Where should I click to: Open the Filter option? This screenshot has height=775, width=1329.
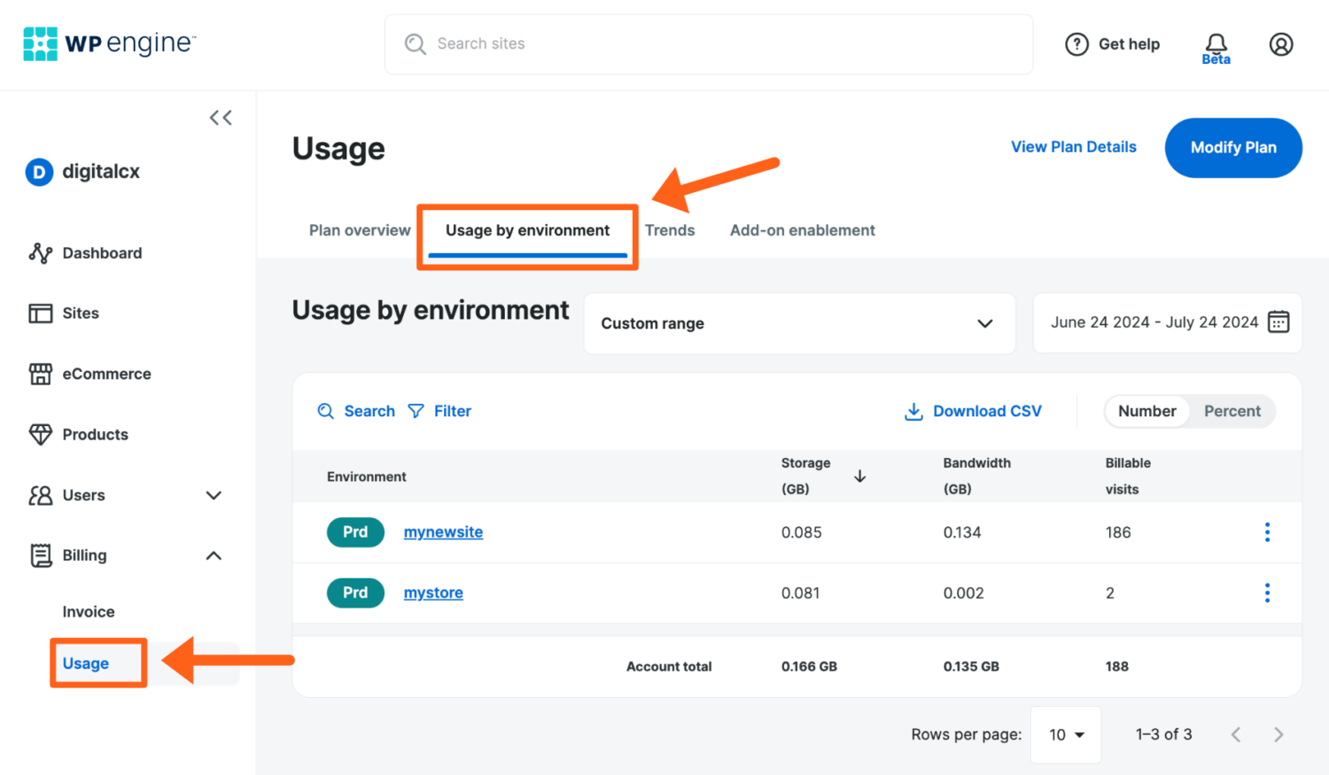click(440, 411)
